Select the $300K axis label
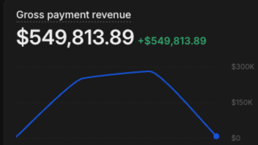258x145 pixels. 243,67
